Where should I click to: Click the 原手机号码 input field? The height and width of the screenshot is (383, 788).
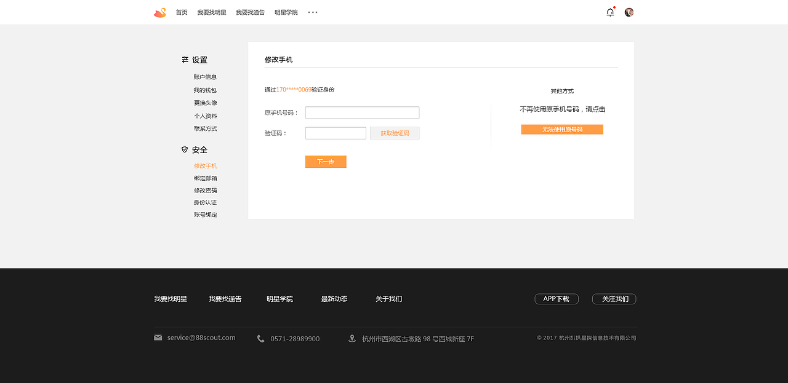tap(362, 113)
